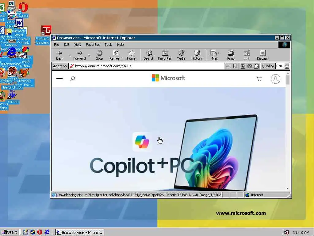Open the Favorites menu in the menu bar
Viewport: 314px width, 236px height.
[93, 45]
